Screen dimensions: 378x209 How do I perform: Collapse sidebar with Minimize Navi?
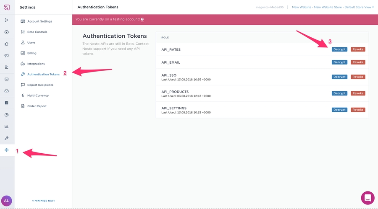pyautogui.click(x=43, y=201)
